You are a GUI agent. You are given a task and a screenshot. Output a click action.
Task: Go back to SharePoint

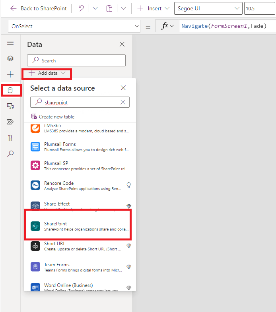point(39,8)
